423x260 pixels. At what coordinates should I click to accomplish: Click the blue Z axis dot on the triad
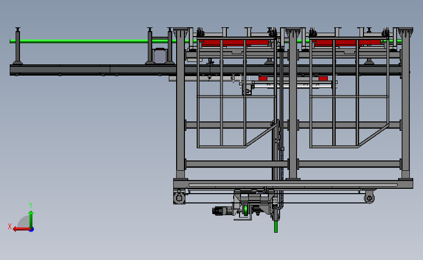(32, 230)
